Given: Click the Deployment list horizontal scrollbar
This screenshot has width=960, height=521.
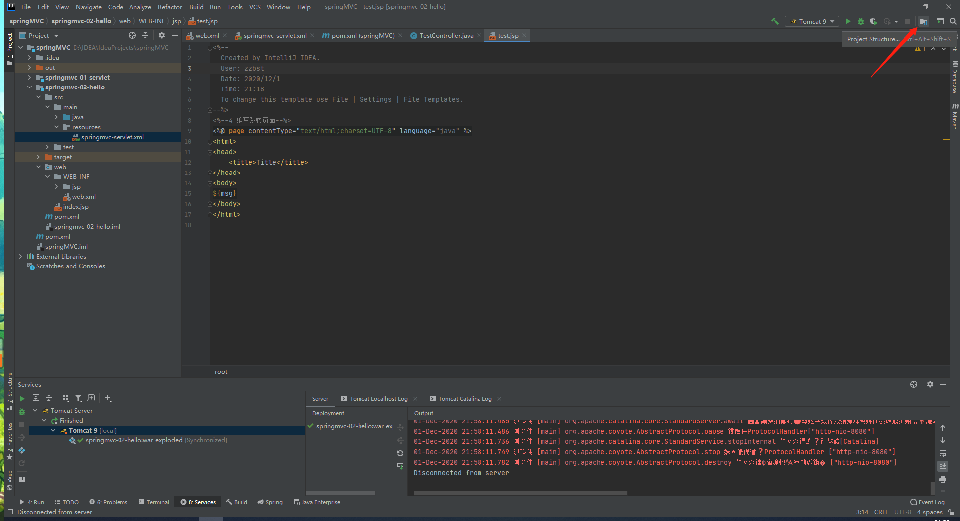Looking at the screenshot, I should 341,493.
